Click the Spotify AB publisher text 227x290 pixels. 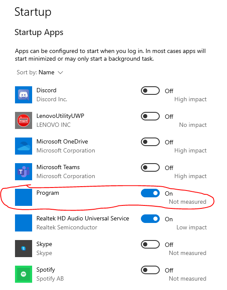(50, 278)
